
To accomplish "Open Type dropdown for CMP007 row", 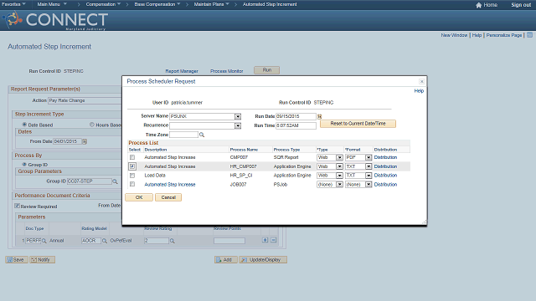I will coord(339,157).
